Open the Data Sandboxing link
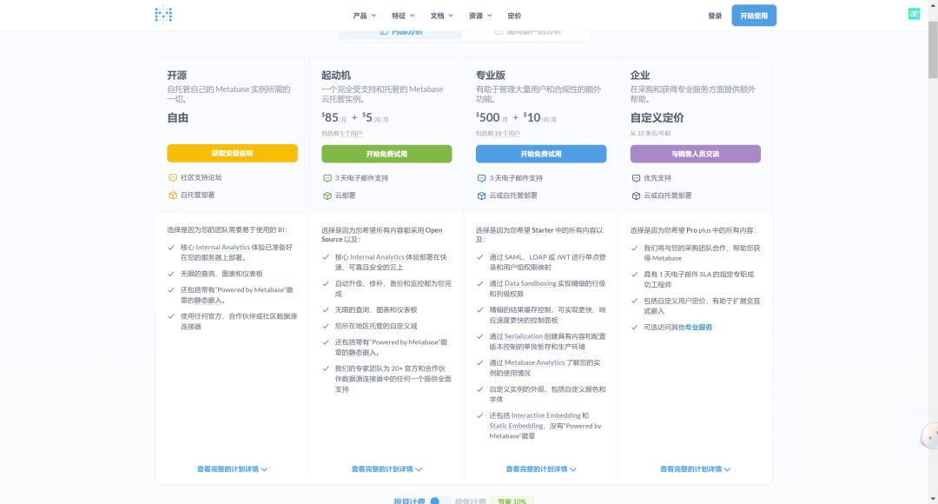The image size is (938, 504). click(x=530, y=284)
